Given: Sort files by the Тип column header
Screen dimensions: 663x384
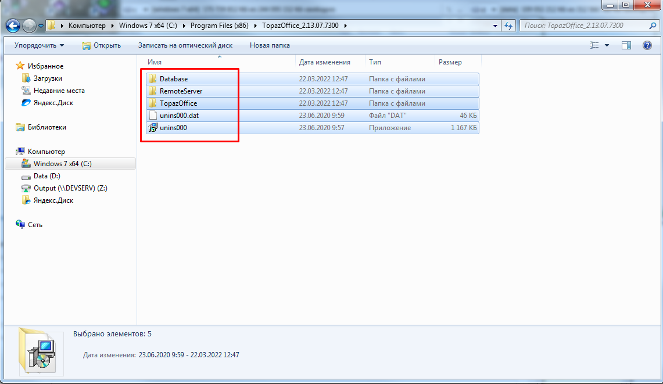Looking at the screenshot, I should pyautogui.click(x=400, y=62).
